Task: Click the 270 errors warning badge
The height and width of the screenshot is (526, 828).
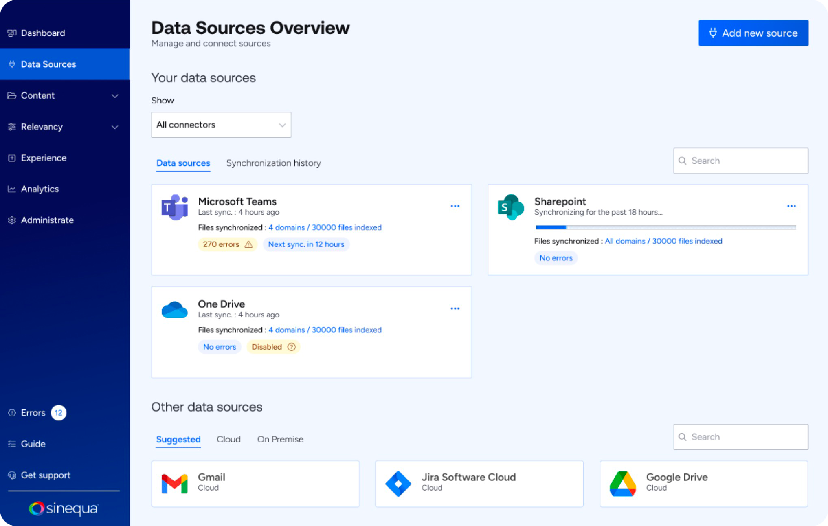Action: [227, 244]
